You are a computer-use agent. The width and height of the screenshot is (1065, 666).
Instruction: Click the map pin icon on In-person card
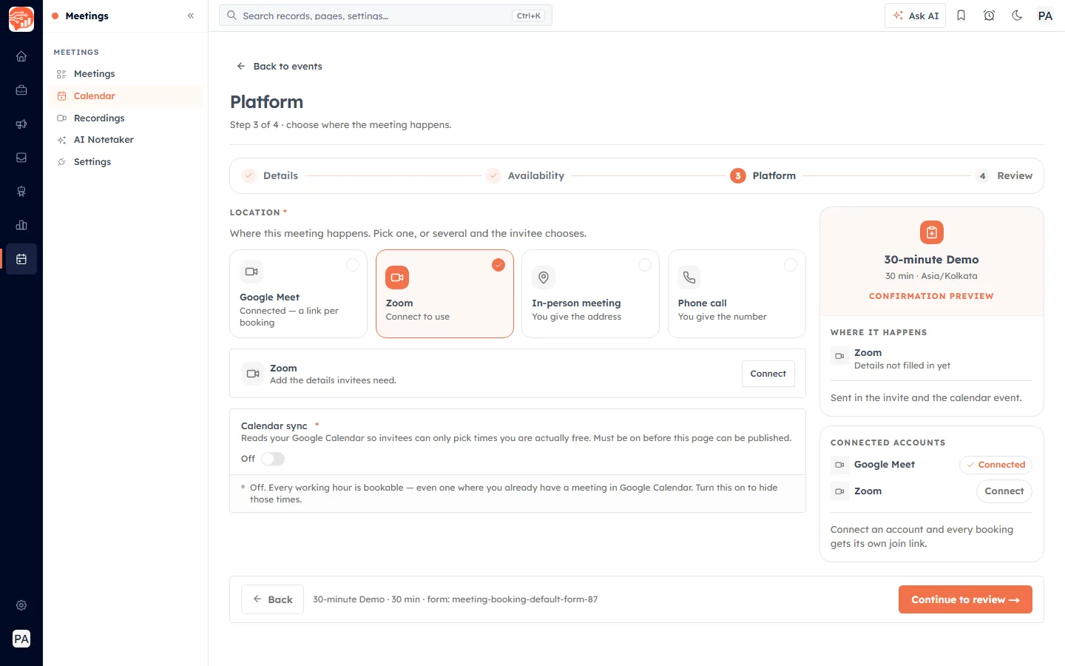pos(544,277)
